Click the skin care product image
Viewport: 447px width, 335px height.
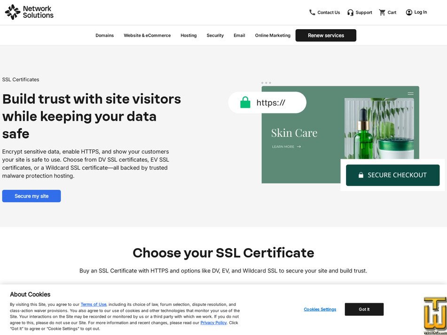pos(379,128)
